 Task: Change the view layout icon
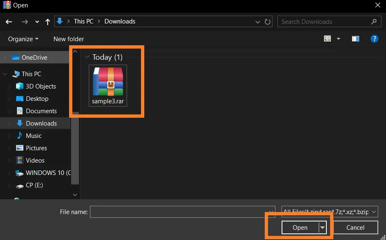327,39
